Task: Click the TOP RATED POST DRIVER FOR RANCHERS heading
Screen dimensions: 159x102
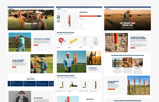Action: pos(113,82)
